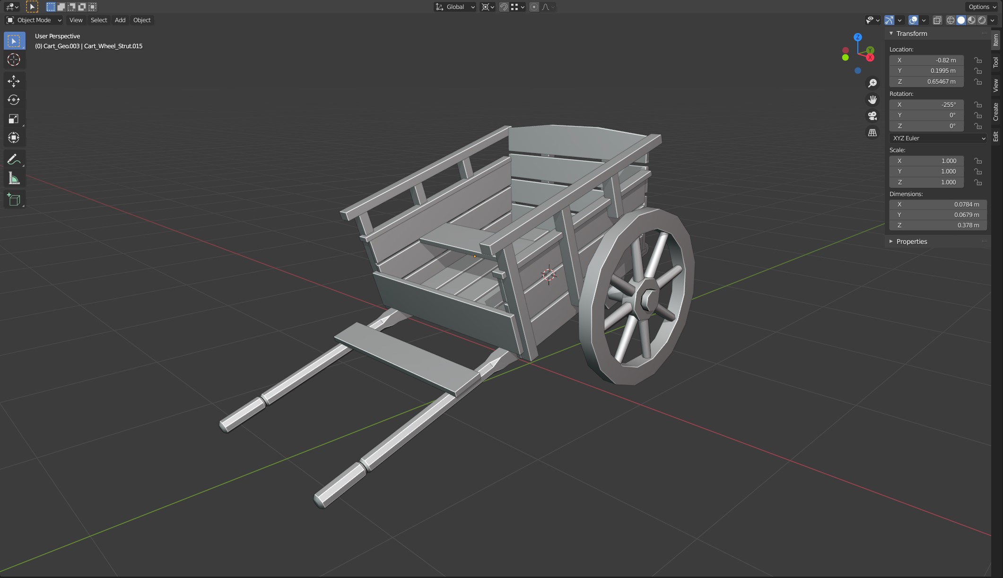Open the Options popover
This screenshot has height=578, width=1003.
(982, 7)
